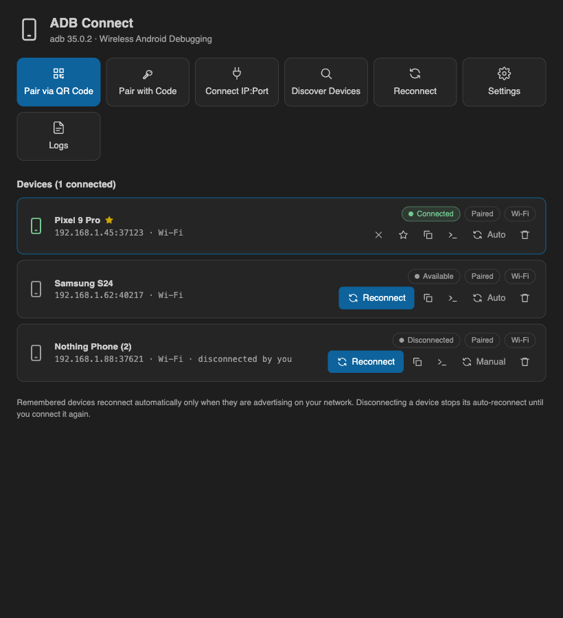Screen dimensions: 563x618
Task: Open Settings
Action: 504,82
